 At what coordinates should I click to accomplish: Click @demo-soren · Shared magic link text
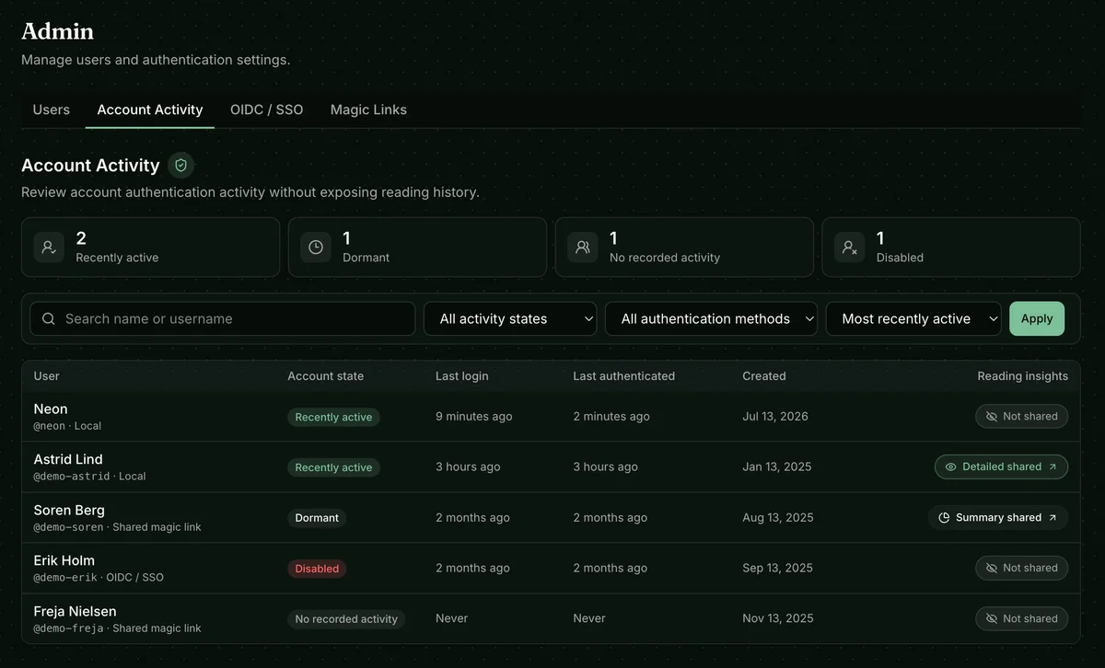coord(118,527)
